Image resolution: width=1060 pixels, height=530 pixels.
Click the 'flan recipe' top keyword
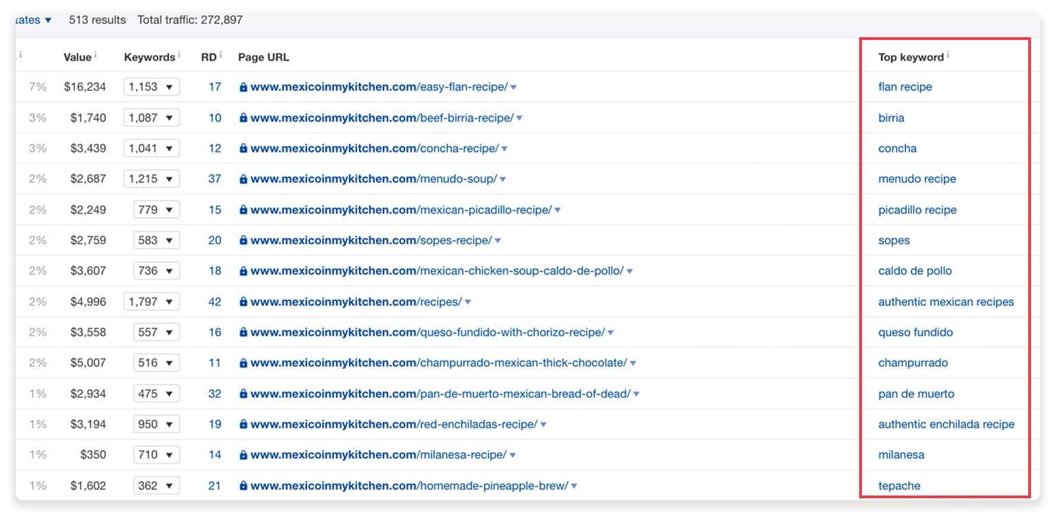pos(905,87)
